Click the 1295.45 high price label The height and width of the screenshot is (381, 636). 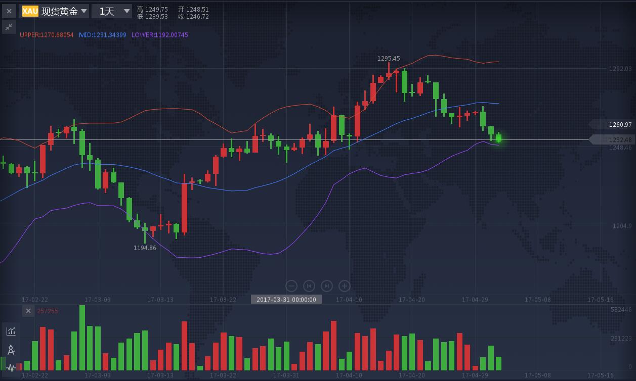(x=389, y=59)
